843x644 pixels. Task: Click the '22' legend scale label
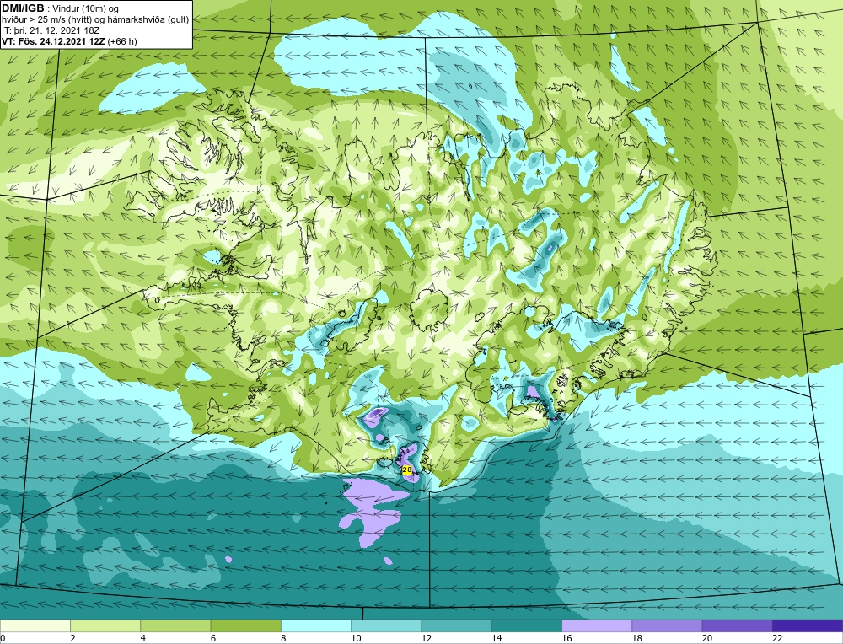[778, 638]
